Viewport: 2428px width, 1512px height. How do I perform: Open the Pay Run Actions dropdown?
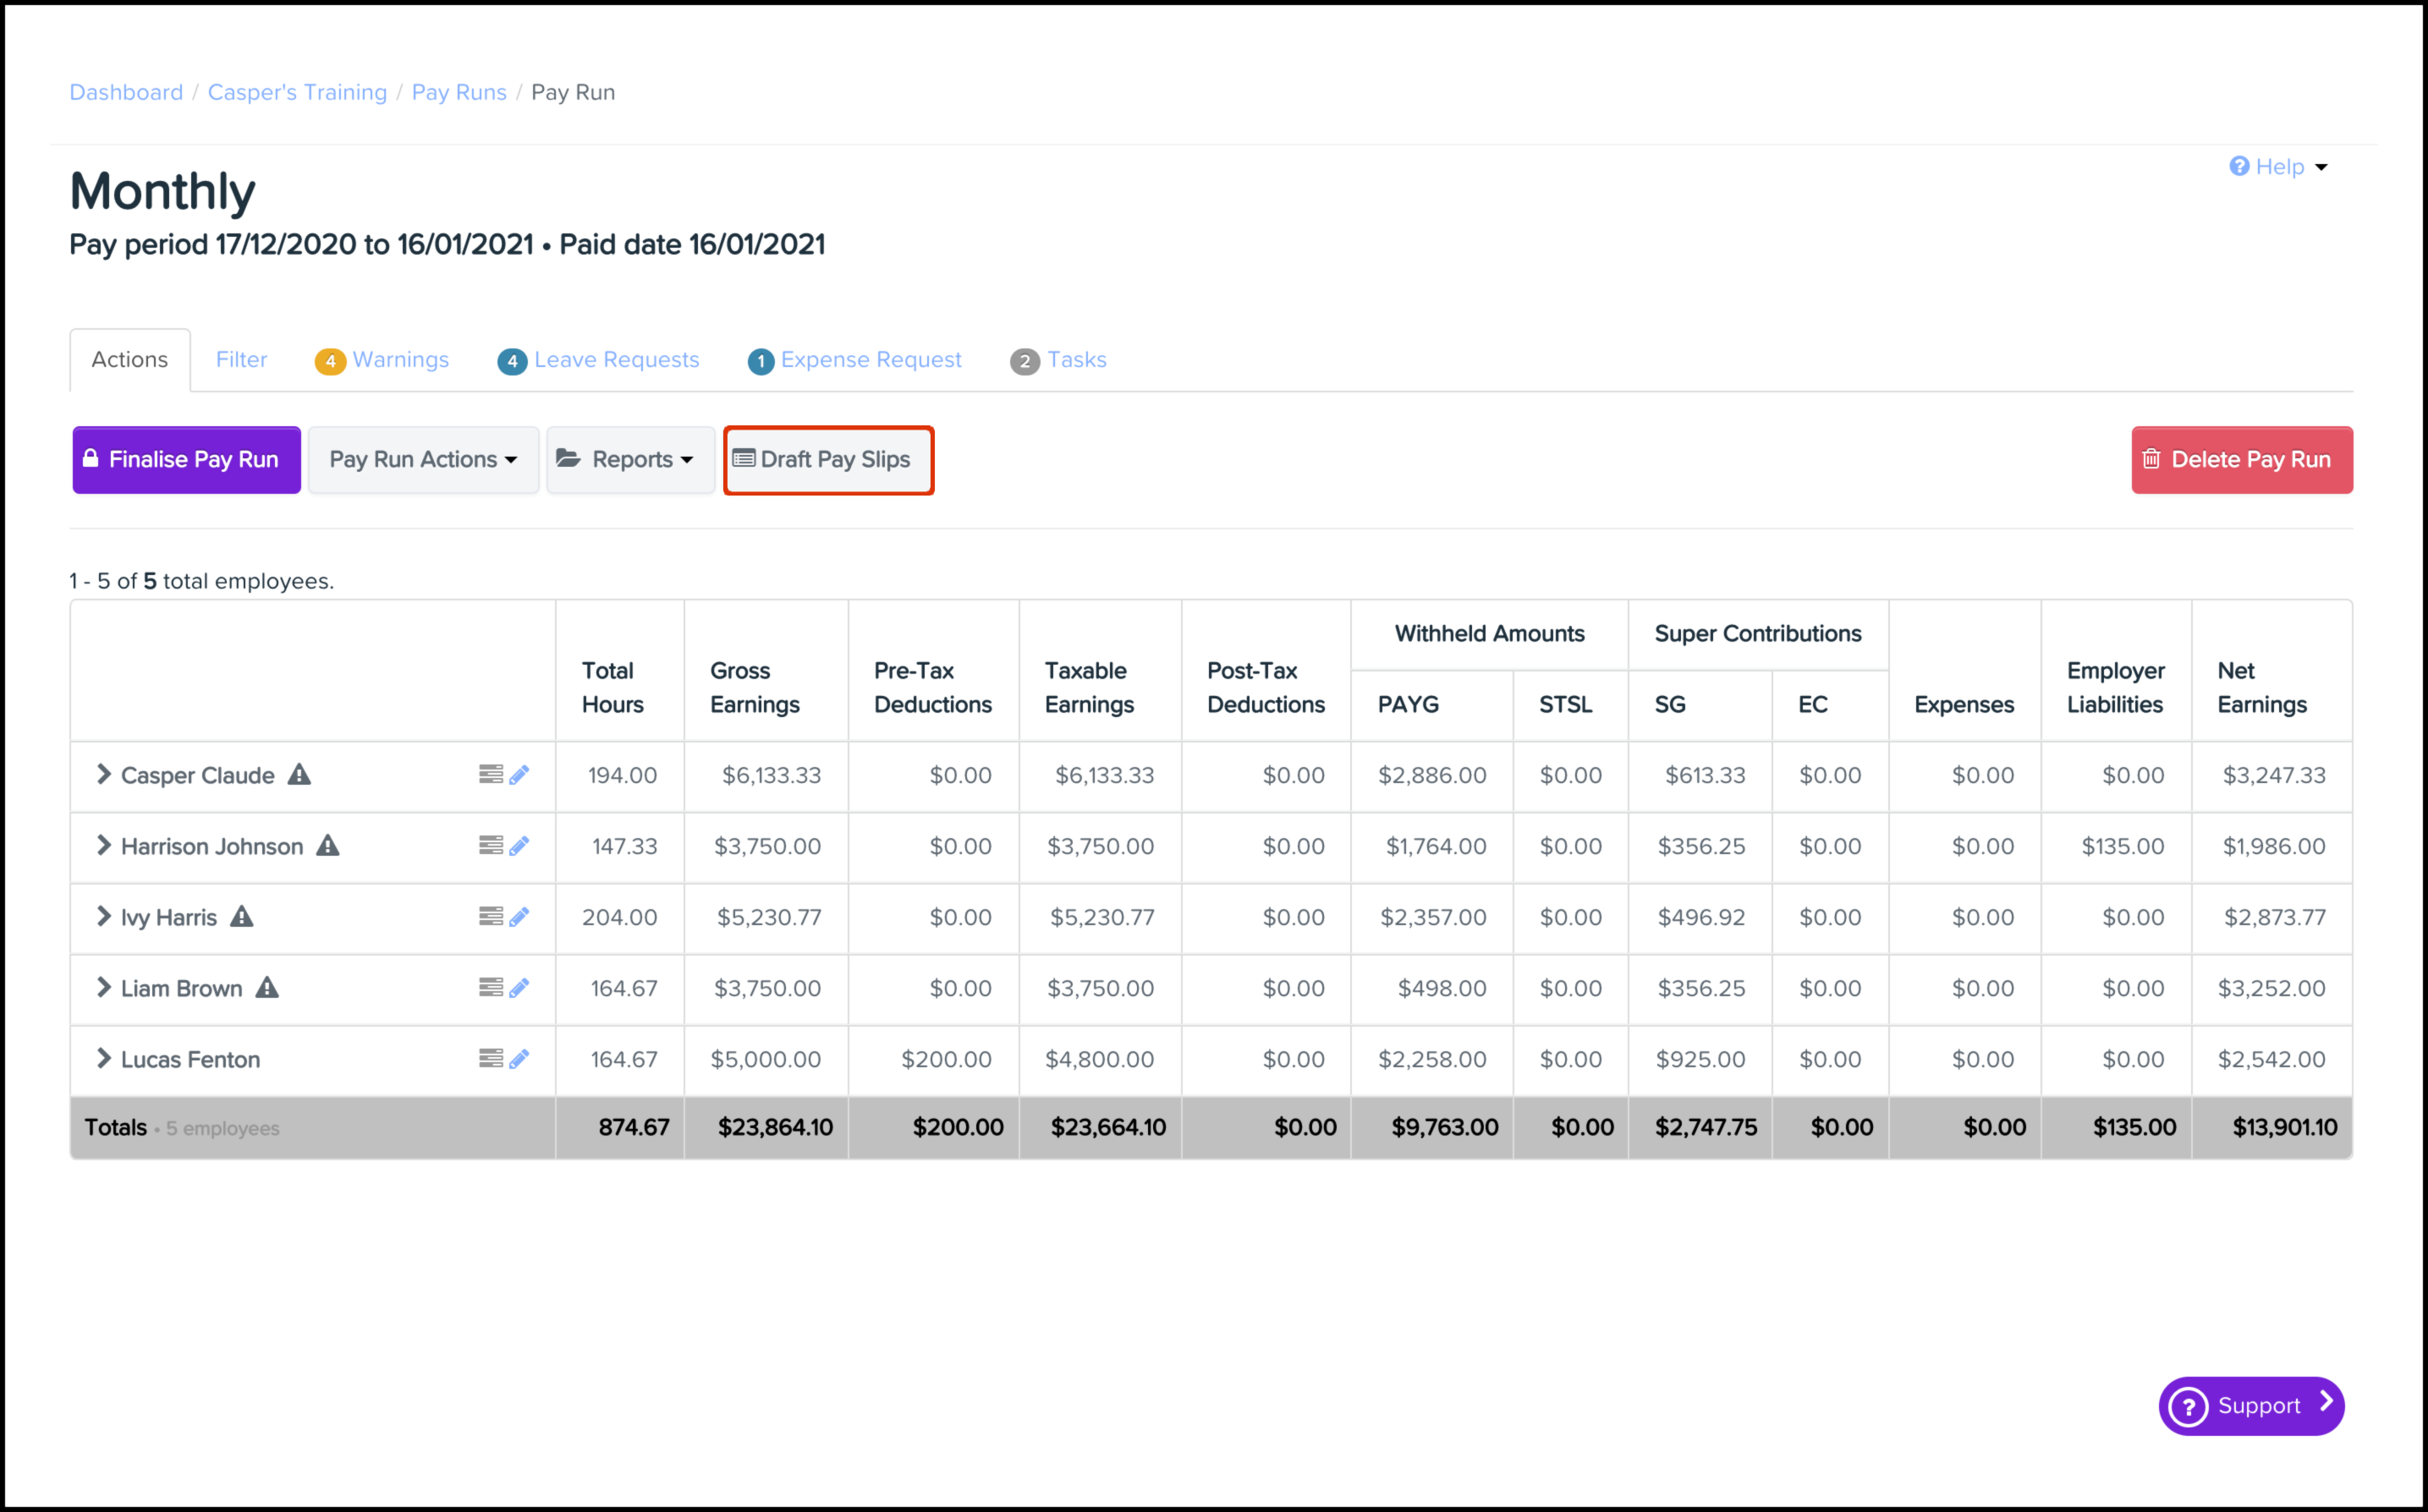(x=423, y=460)
